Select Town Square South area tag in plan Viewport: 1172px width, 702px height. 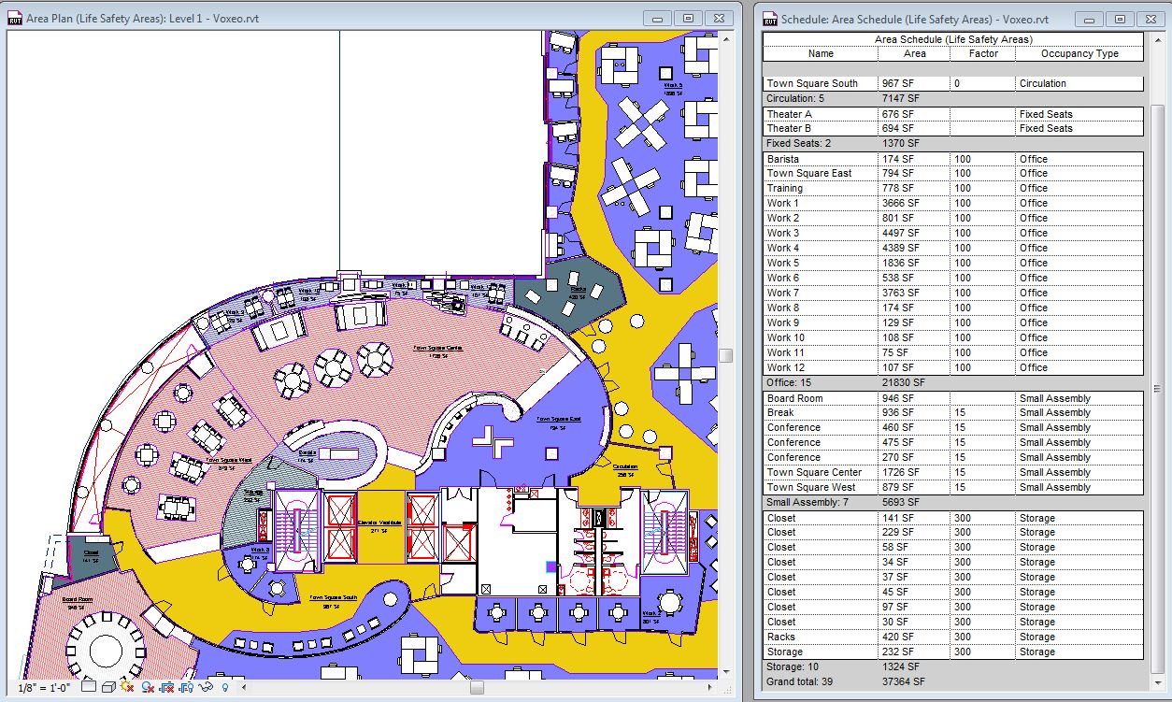[334, 600]
